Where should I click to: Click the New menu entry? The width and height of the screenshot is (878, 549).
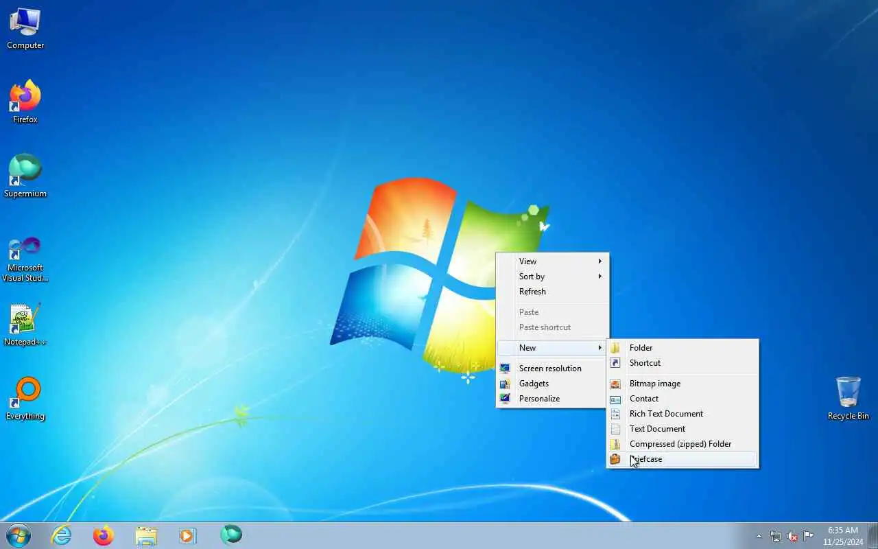(552, 348)
